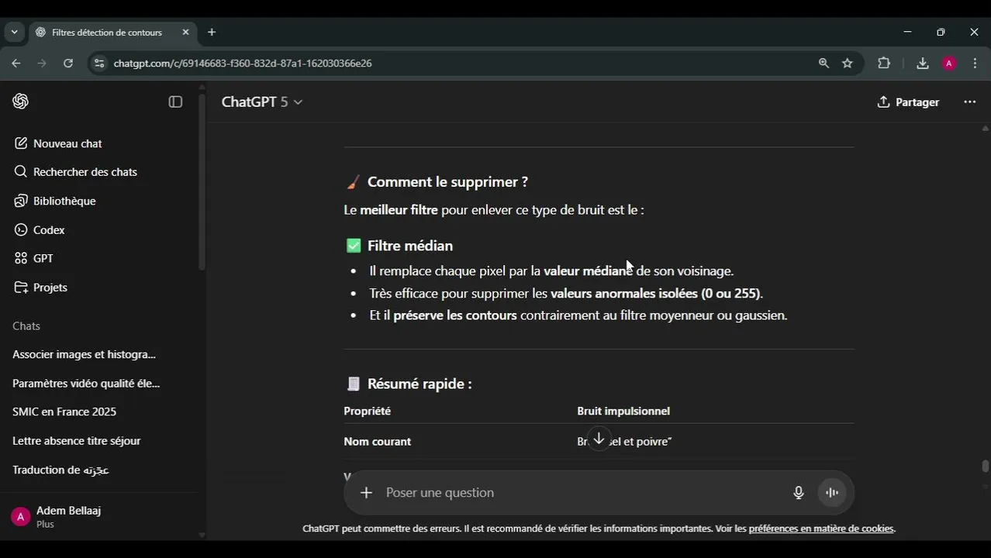Click the Partager share button
Screen dimensions: 991x558
click(908, 102)
